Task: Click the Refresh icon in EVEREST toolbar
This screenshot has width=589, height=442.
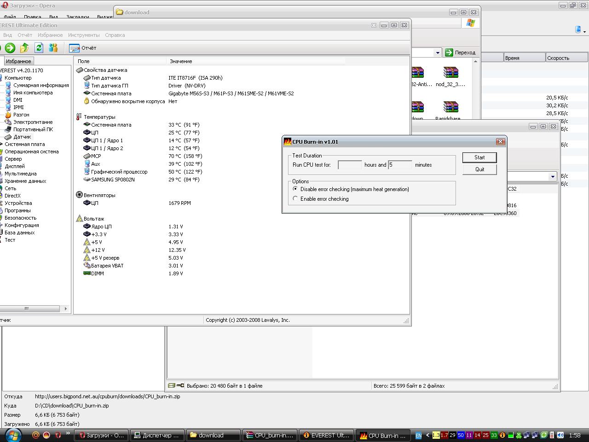Action: click(39, 48)
